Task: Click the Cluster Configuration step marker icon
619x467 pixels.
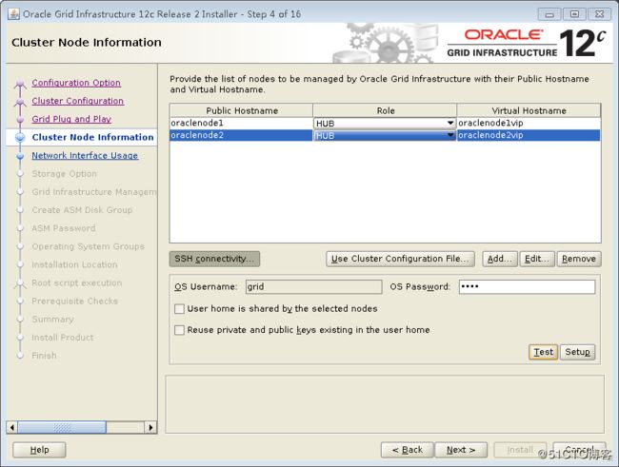Action: click(20, 102)
